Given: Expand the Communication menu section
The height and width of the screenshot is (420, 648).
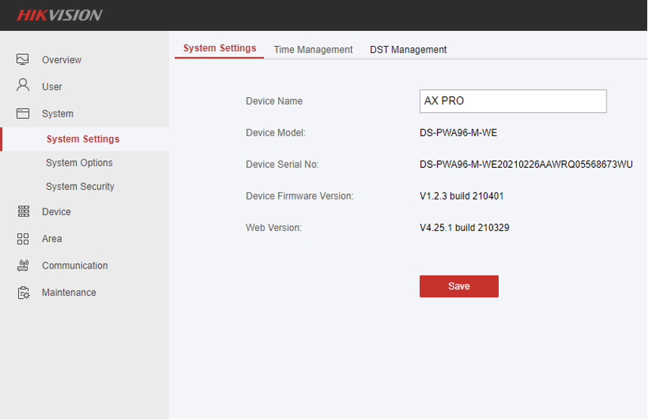Looking at the screenshot, I should [75, 266].
